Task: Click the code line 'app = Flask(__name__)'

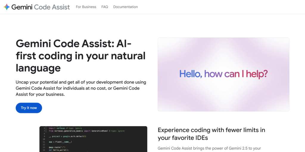Action: click(x=60, y=142)
